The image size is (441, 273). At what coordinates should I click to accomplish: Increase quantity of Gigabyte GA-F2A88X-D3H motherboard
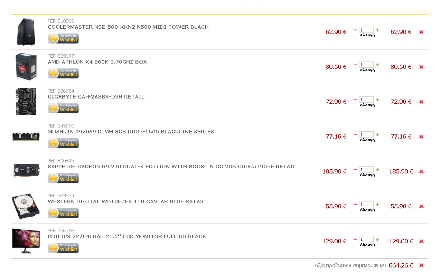click(x=377, y=100)
